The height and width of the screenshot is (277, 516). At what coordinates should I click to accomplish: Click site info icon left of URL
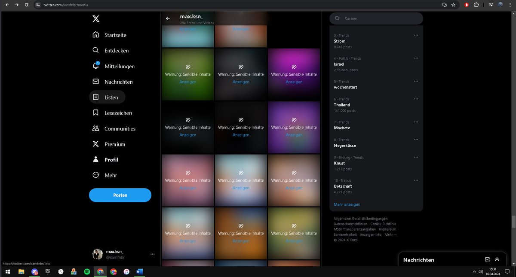pos(38,5)
